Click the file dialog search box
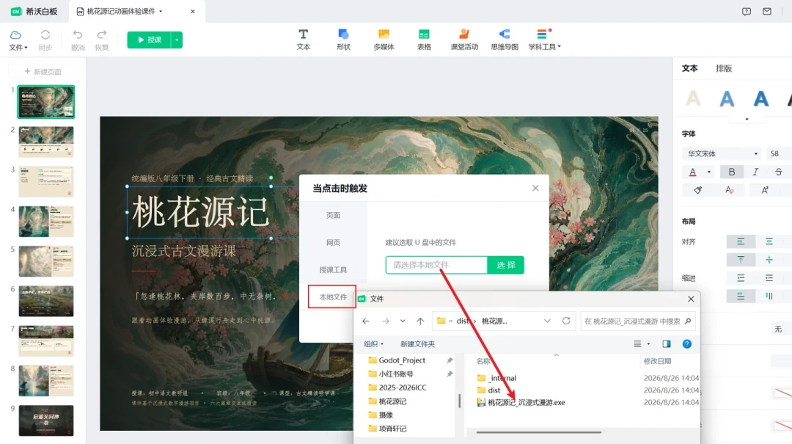Image resolution: width=792 pixels, height=444 pixels. [638, 321]
